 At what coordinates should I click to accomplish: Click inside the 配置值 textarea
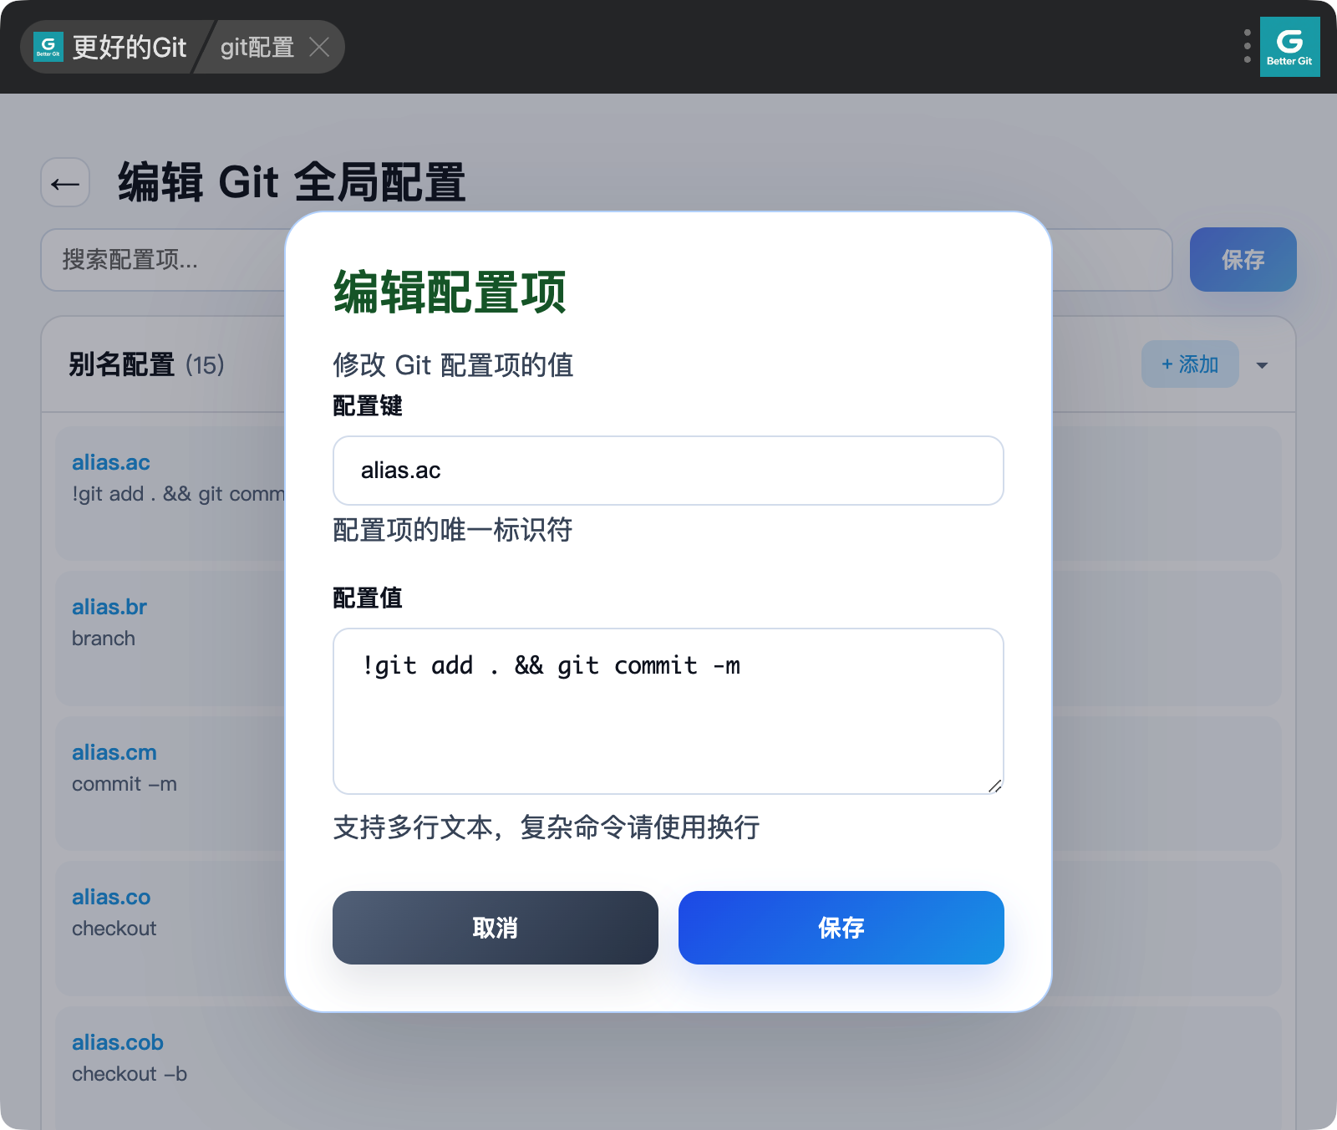tap(668, 711)
